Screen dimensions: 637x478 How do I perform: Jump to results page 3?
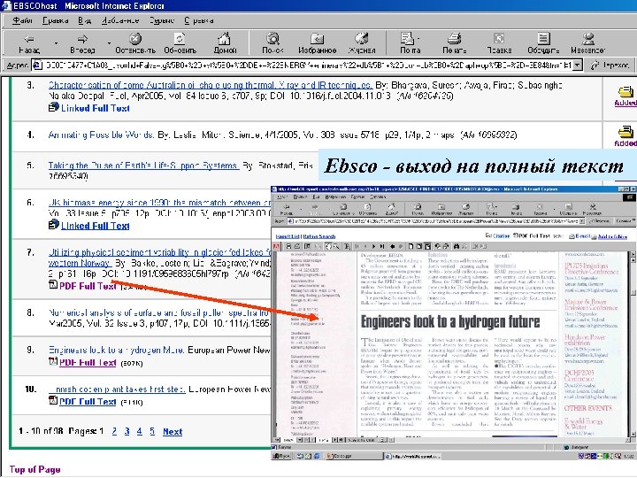(x=127, y=431)
